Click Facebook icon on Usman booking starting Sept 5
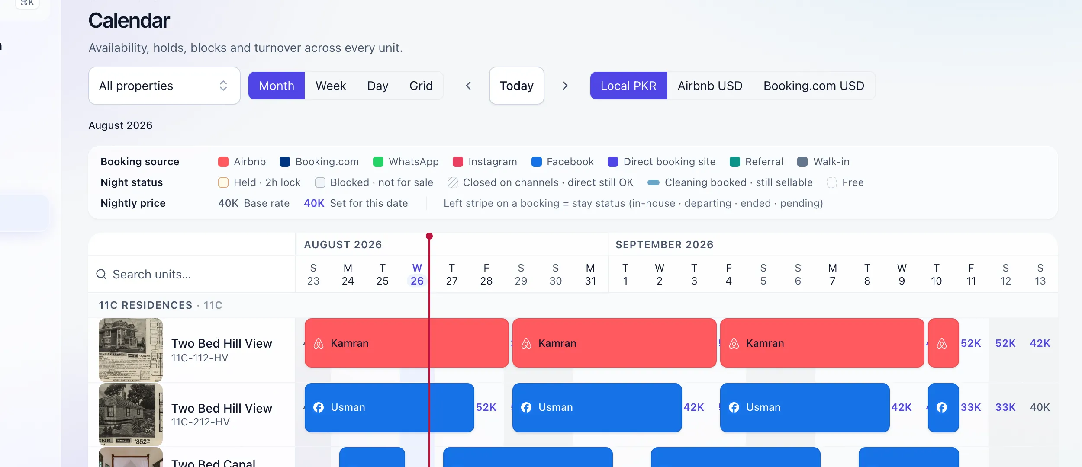This screenshot has height=467, width=1082. click(734, 407)
